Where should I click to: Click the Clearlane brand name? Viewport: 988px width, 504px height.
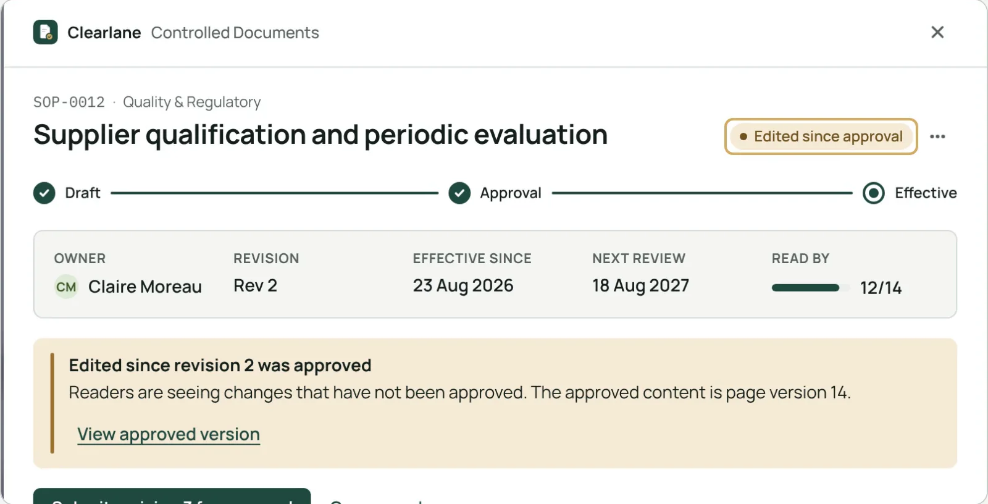tap(104, 33)
